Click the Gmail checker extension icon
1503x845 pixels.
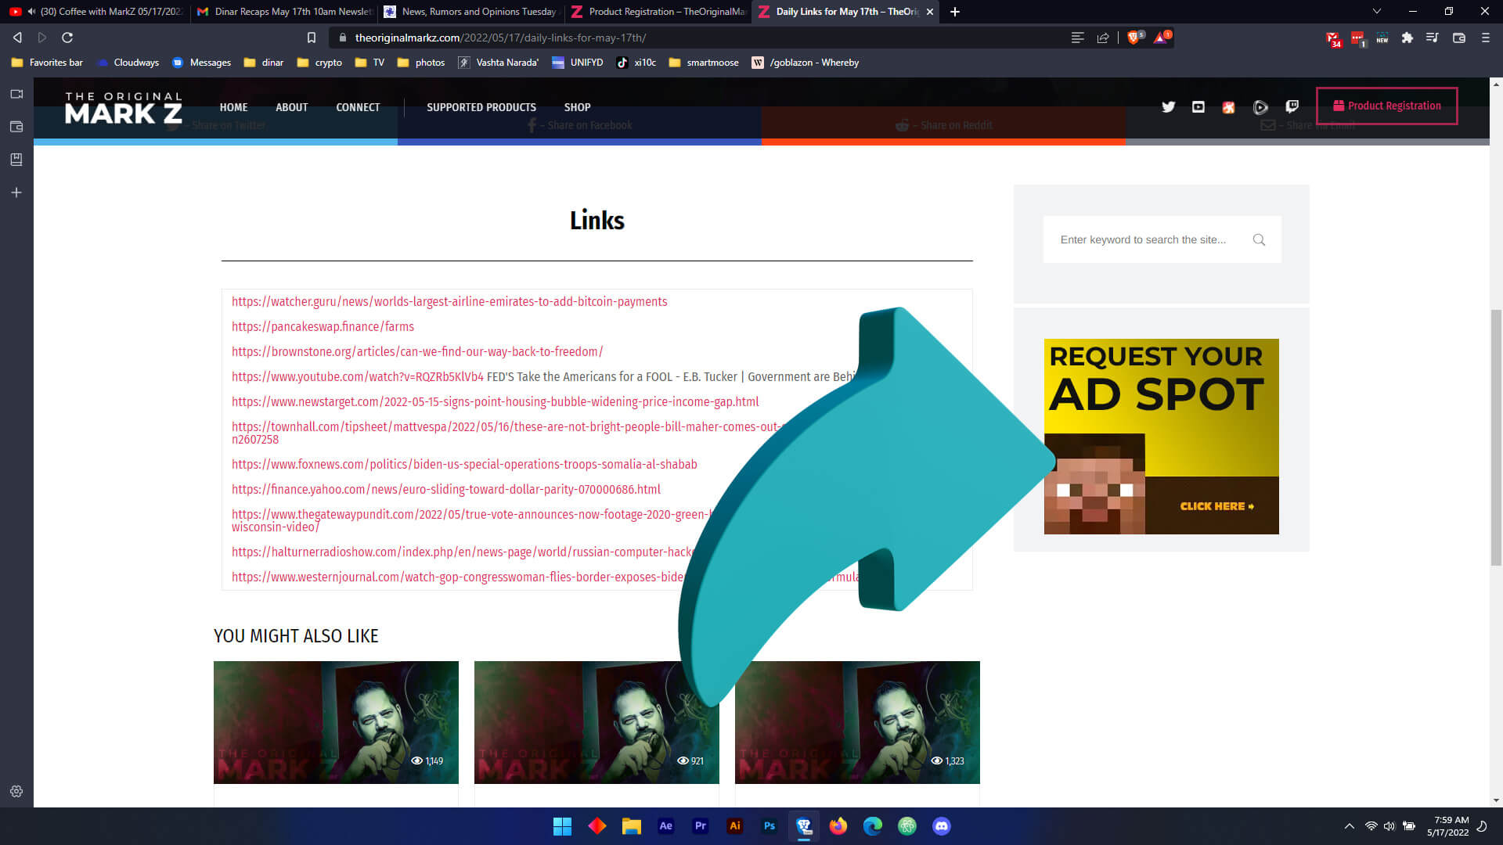pyautogui.click(x=1332, y=38)
